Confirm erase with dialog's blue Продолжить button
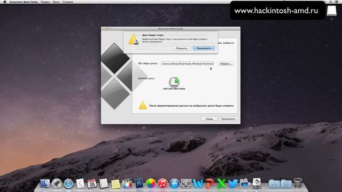The height and width of the screenshot is (192, 342). pyautogui.click(x=204, y=48)
